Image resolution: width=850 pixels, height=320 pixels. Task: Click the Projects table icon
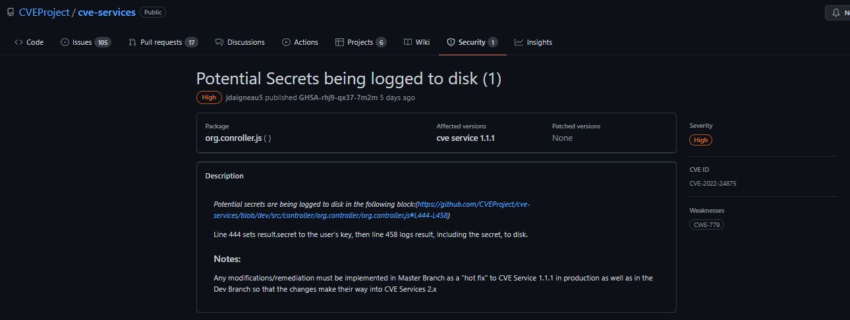[x=339, y=42]
